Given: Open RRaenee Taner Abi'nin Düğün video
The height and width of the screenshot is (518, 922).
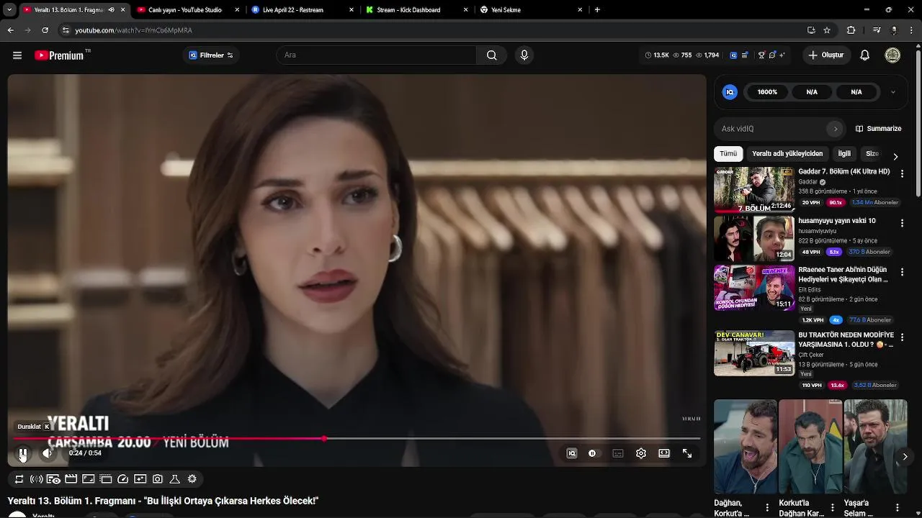Looking at the screenshot, I should click(x=754, y=288).
